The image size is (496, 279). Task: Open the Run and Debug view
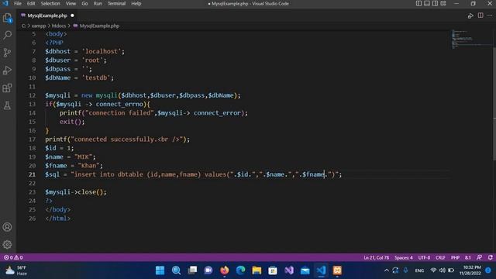click(7, 71)
